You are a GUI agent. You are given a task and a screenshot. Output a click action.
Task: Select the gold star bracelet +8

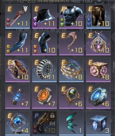pyautogui.click(x=71, y=70)
